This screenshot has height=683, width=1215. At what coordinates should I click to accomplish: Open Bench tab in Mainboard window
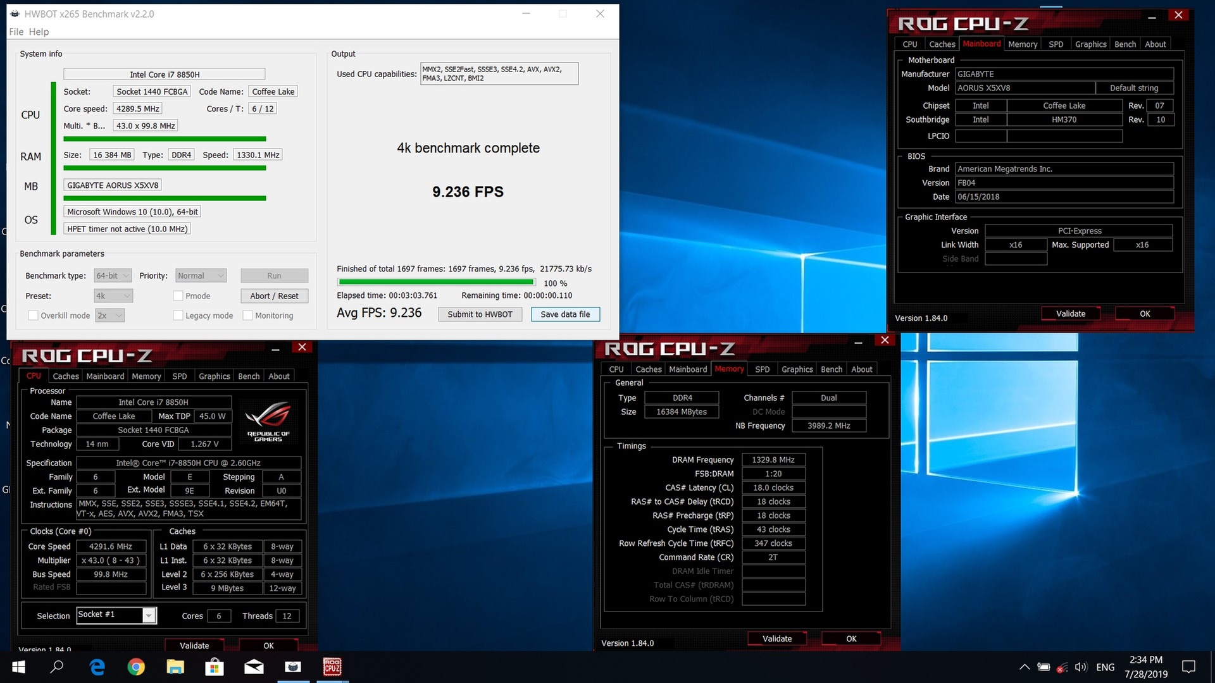coord(1125,44)
